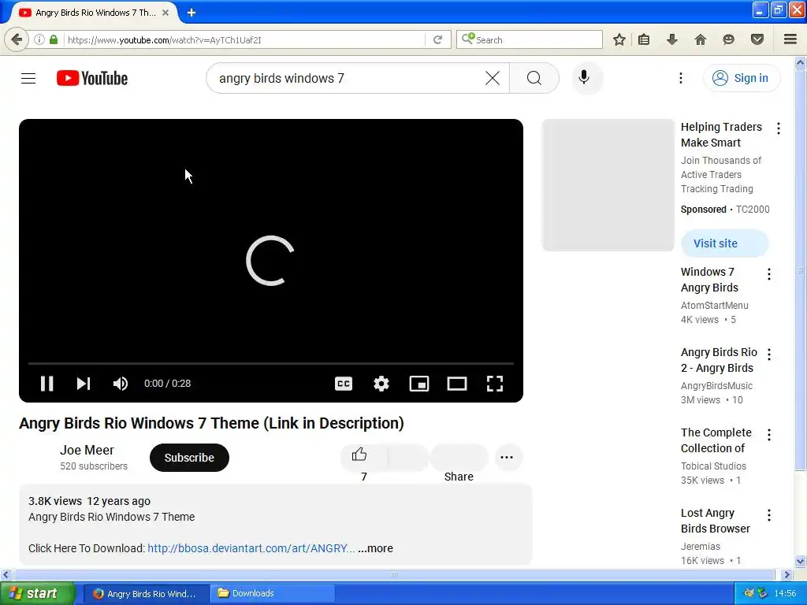The width and height of the screenshot is (807, 605).
Task: Switch the video to miniplayer mode
Action: (419, 384)
